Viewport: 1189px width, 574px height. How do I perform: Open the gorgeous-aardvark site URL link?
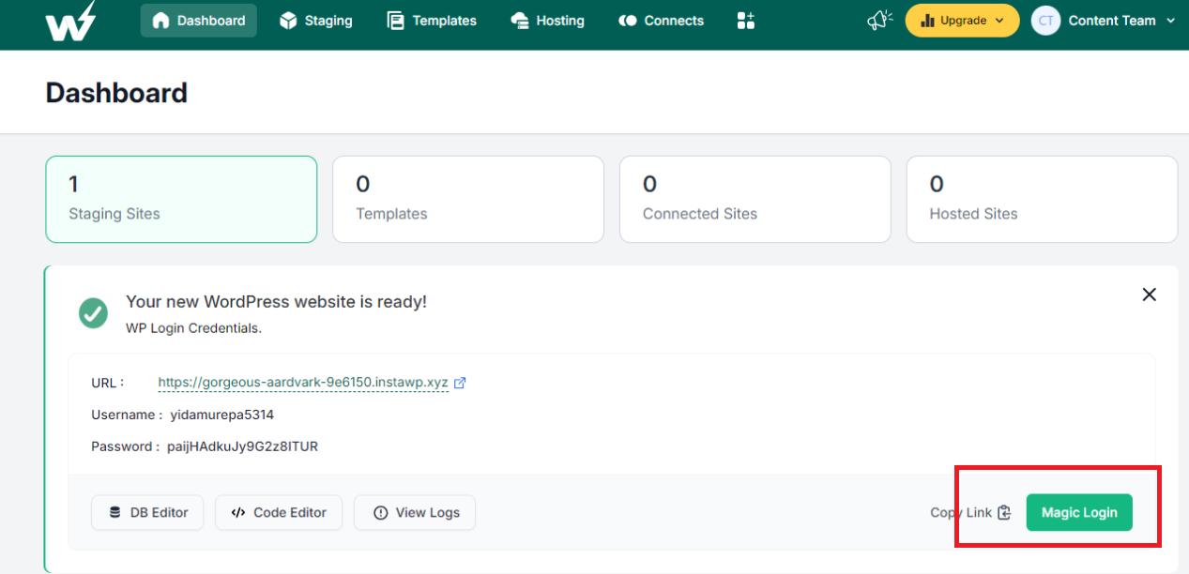coord(303,383)
